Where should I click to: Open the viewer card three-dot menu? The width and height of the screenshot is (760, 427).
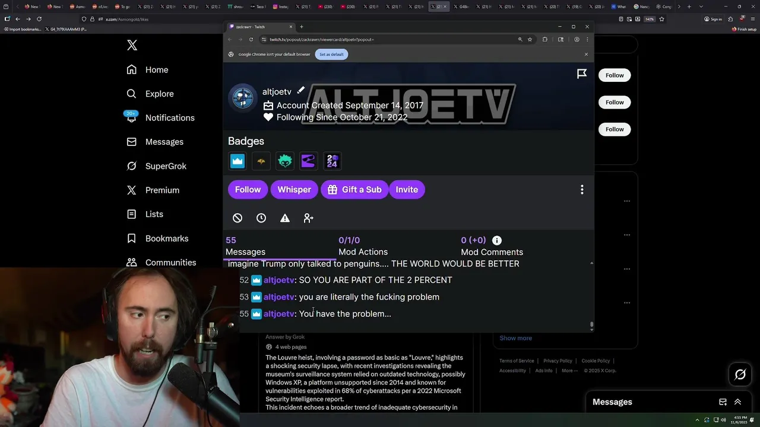coord(582,189)
